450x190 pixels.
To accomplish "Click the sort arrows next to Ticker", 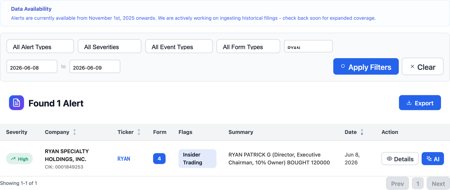I will (x=139, y=132).
